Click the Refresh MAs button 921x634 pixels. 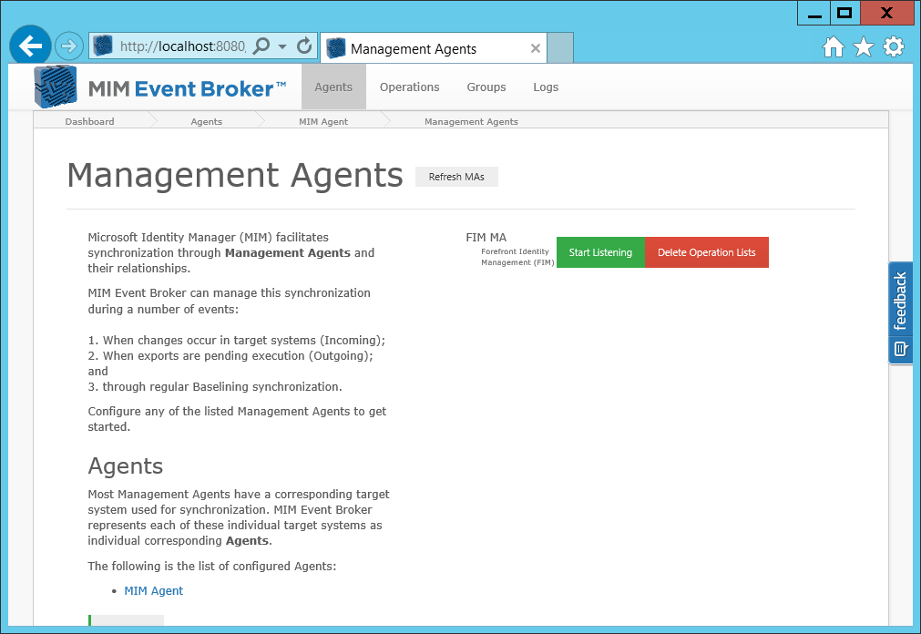click(456, 177)
